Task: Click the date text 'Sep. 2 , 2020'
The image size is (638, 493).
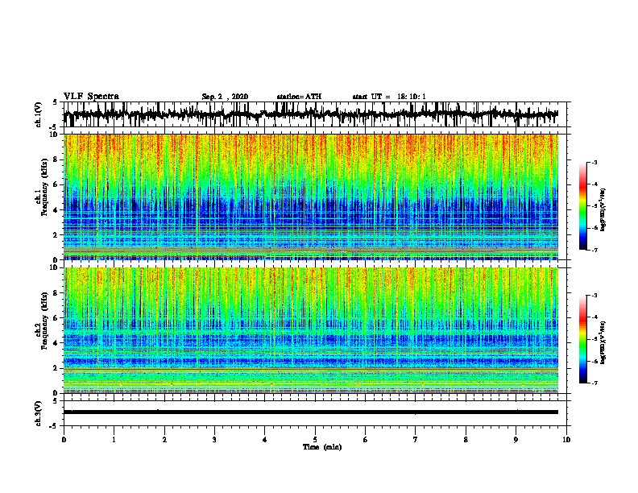Action: [x=225, y=97]
